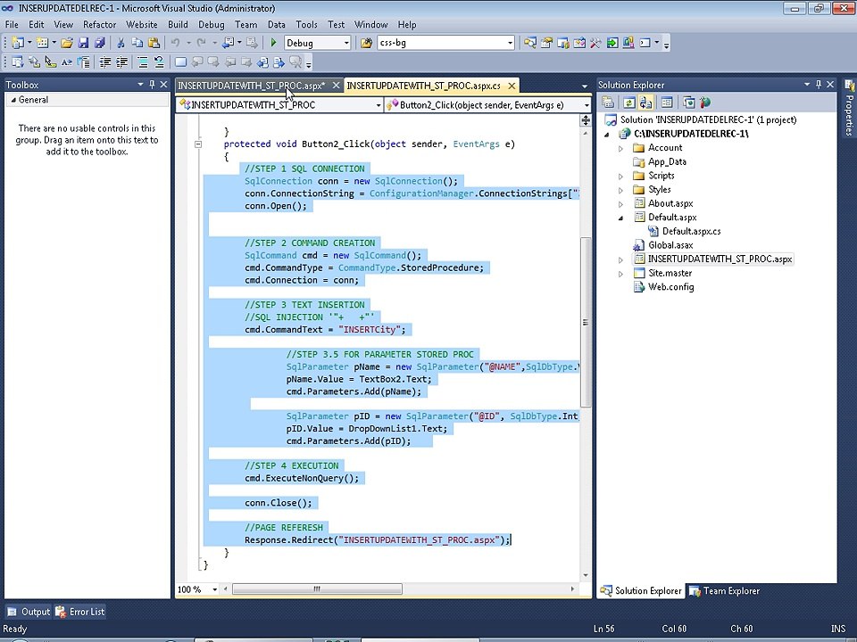Image resolution: width=857 pixels, height=642 pixels.
Task: Click the Solution Explorer Properties icon
Action: (608, 103)
